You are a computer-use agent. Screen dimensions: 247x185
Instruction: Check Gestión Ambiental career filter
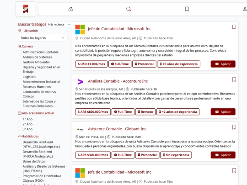tap(20, 62)
